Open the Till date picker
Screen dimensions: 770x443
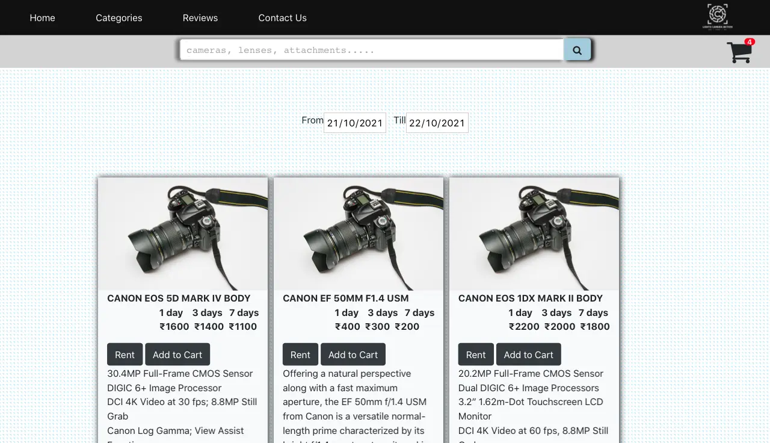pos(437,123)
